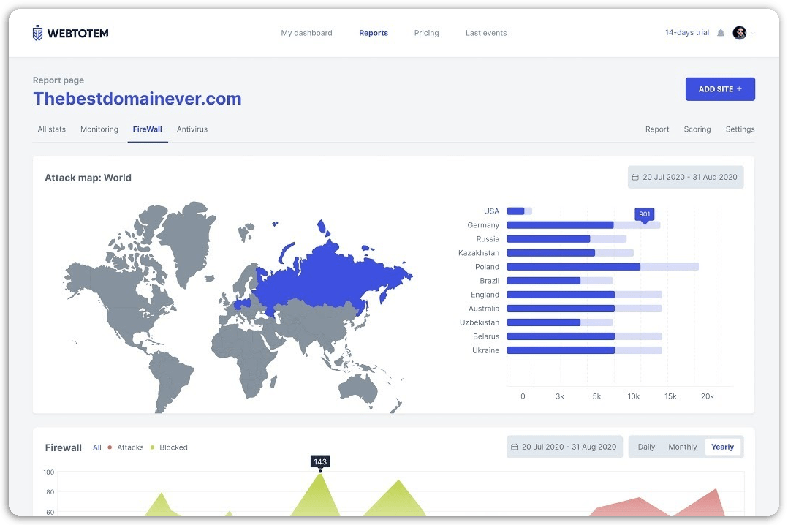Open the Attack map date range picker
788x525 pixels.
coord(685,177)
